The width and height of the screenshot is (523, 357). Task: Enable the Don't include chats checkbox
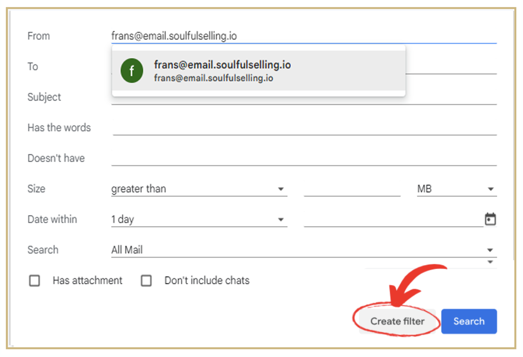[x=146, y=280]
